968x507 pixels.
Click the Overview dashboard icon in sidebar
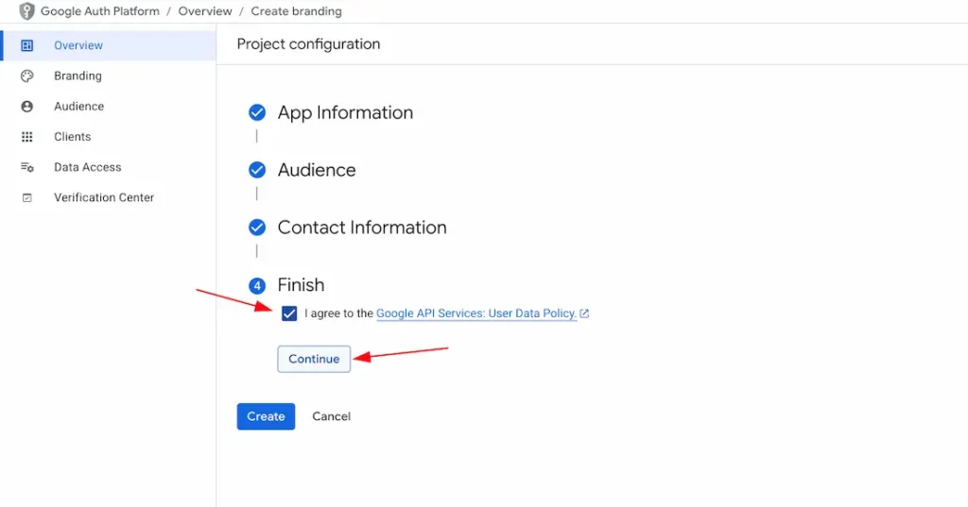[x=26, y=45]
